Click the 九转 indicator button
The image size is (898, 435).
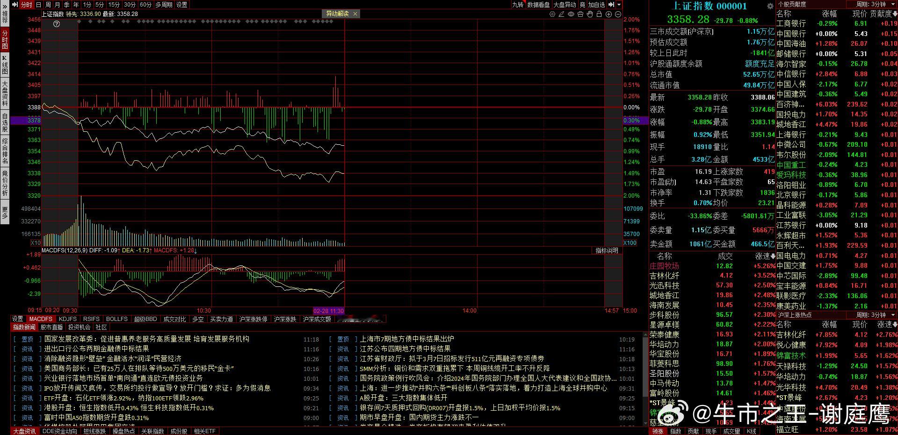[x=518, y=5]
